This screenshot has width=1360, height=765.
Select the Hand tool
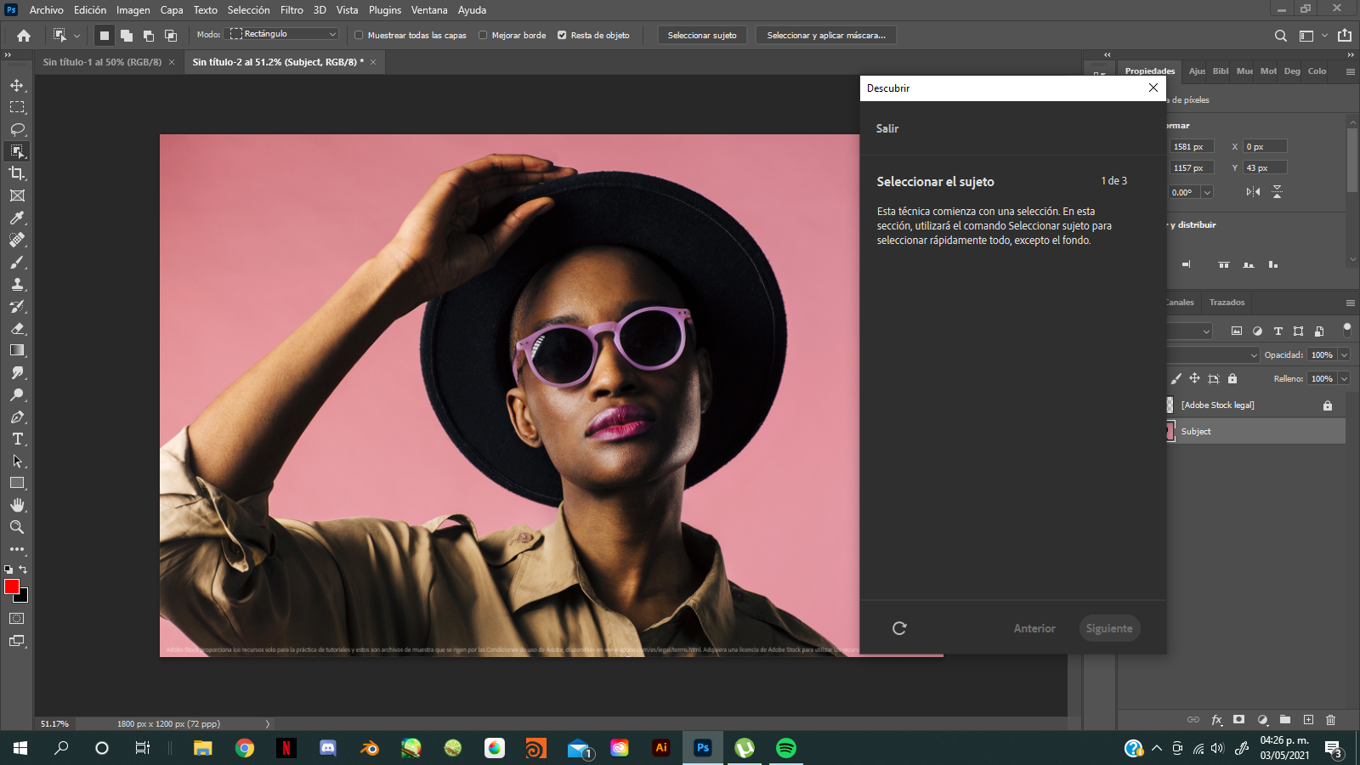17,505
